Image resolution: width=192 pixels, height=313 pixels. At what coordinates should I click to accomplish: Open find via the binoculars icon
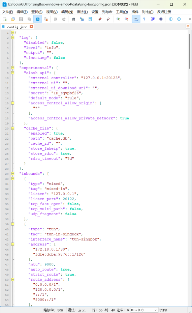[73, 19]
